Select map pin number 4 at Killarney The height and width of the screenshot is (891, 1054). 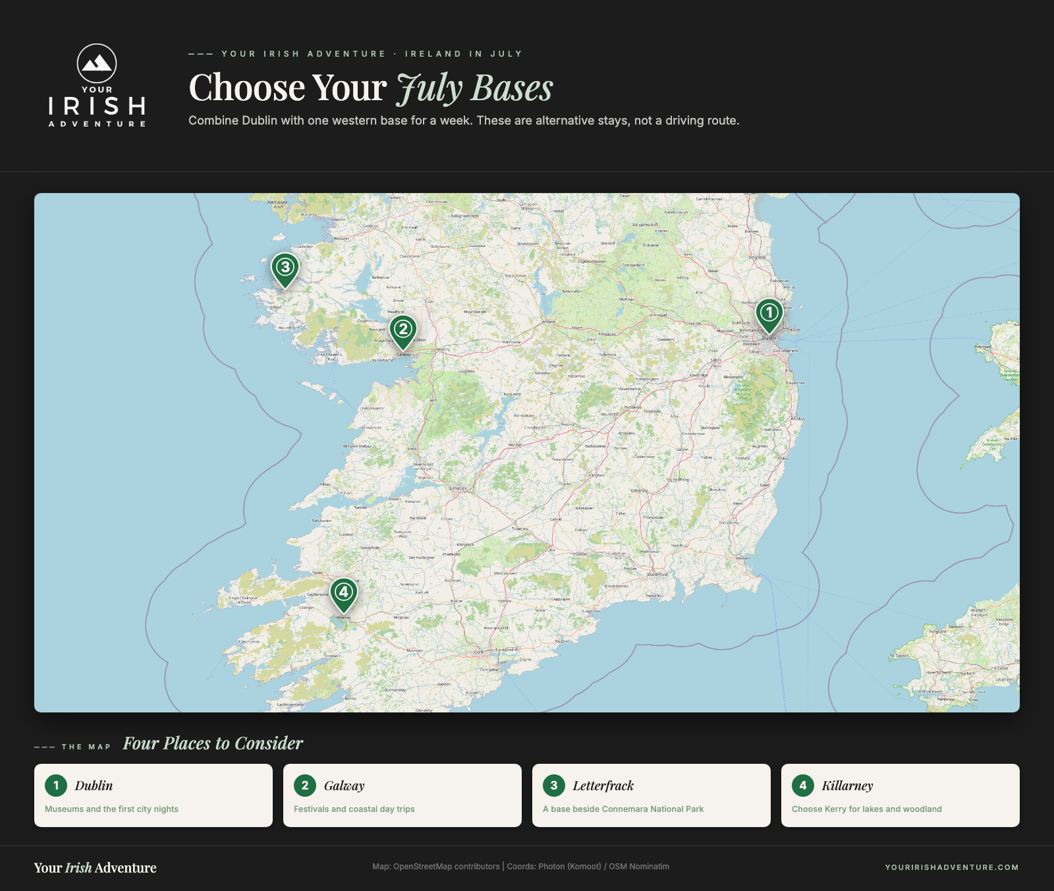point(343,595)
